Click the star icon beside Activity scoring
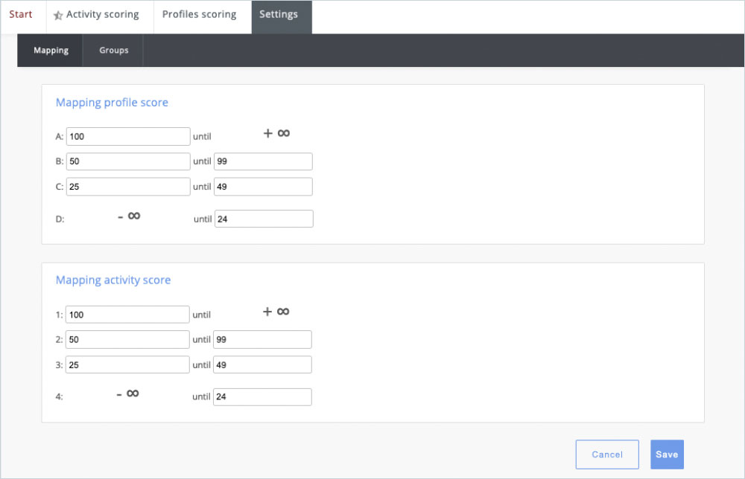This screenshot has height=479, width=745. pos(58,16)
